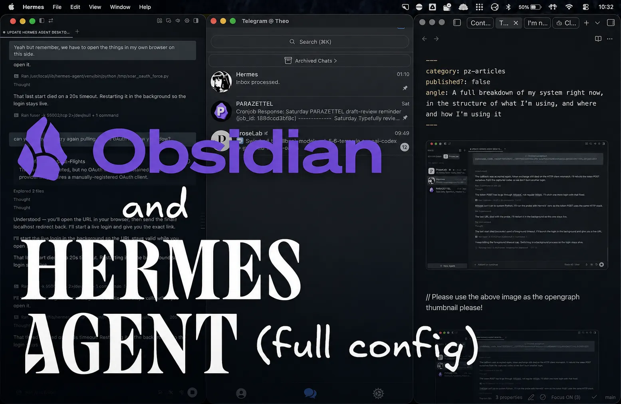Click 3 properties in Obsidian status bar

[x=509, y=397]
